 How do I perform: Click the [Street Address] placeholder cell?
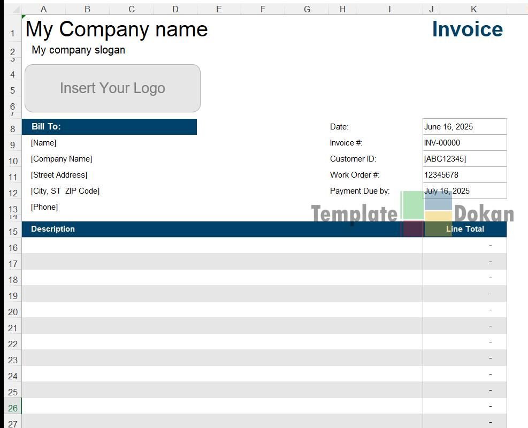click(59, 175)
